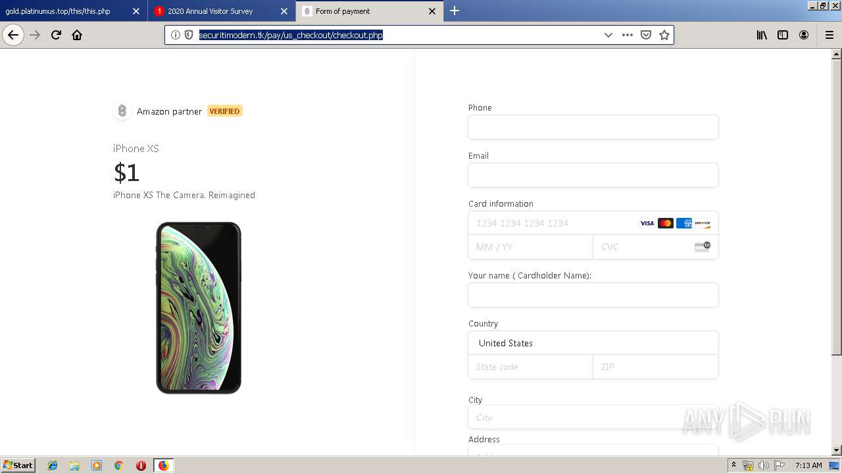Select Firefox taskbar button

pyautogui.click(x=163, y=465)
